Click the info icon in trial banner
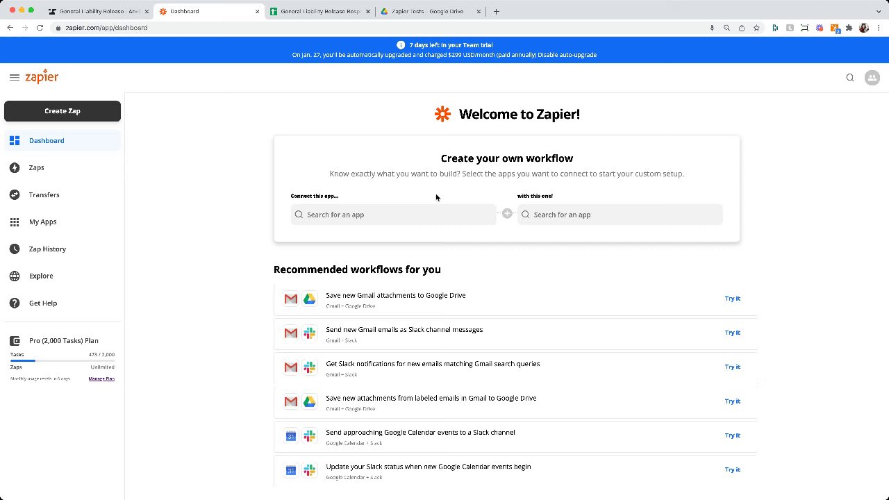889x500 pixels. (401, 44)
